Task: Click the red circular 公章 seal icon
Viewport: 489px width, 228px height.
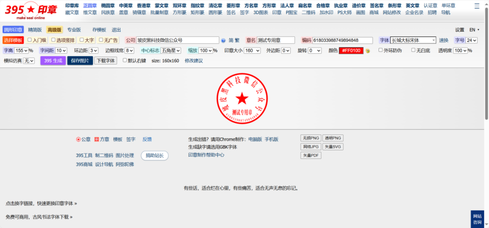Action: pos(78,140)
